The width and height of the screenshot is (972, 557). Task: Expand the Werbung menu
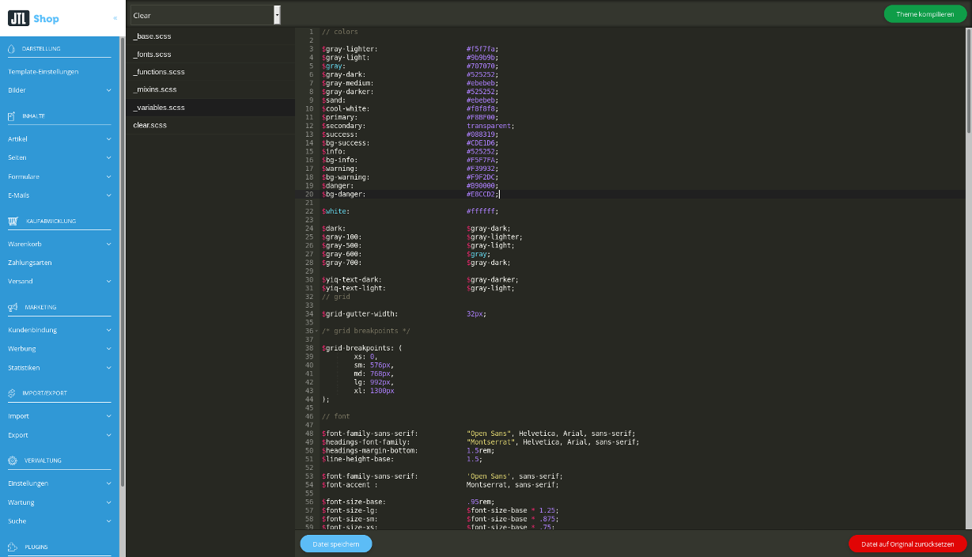point(109,349)
